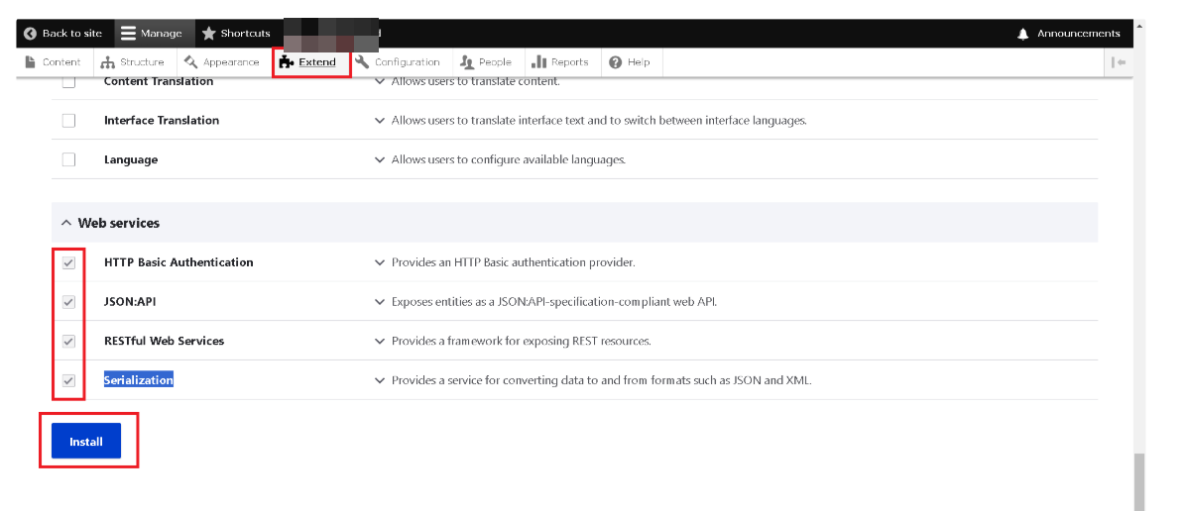The width and height of the screenshot is (1186, 511).
Task: Open Content via its page icon
Action: (x=31, y=62)
